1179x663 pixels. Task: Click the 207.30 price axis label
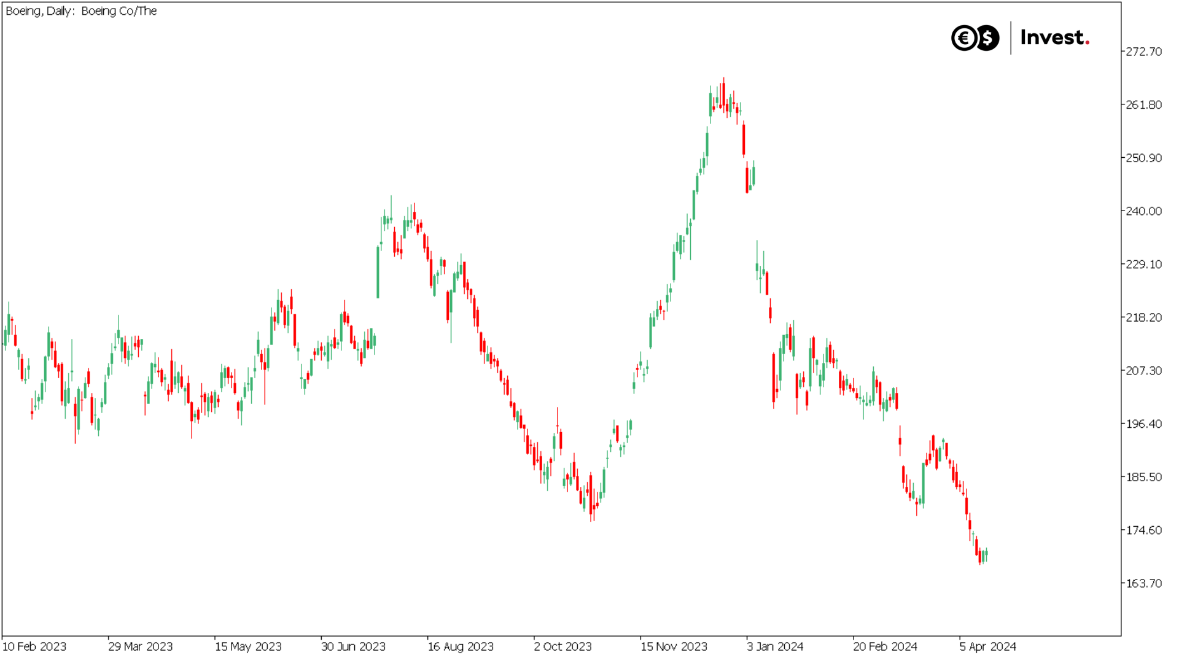1143,371
